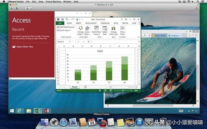
Task: Click Open Other Files in Access
Action: pyautogui.click(x=23, y=46)
